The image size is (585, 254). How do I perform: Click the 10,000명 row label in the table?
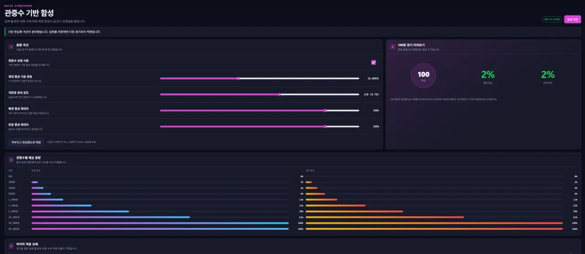pyautogui.click(x=14, y=217)
